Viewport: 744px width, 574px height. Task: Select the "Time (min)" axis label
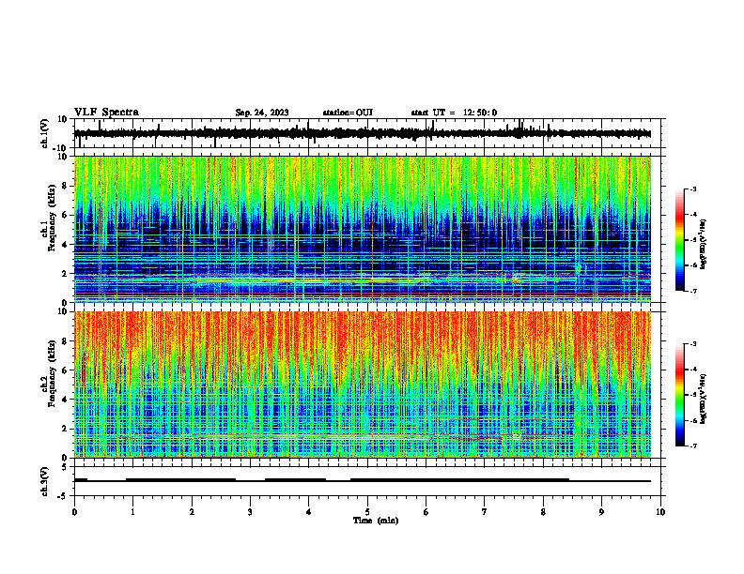376,521
